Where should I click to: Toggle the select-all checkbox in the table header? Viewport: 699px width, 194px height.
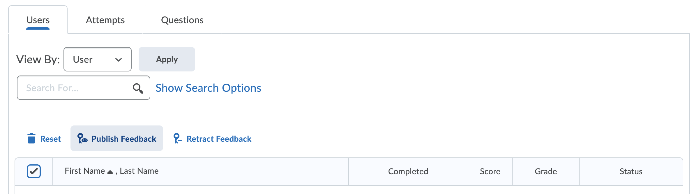(x=34, y=171)
